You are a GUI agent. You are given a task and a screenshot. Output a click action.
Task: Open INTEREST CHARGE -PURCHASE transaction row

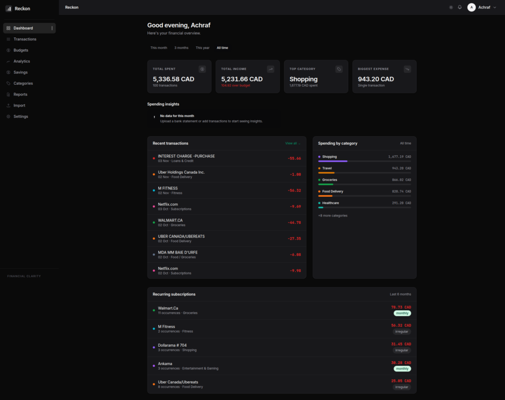227,158
